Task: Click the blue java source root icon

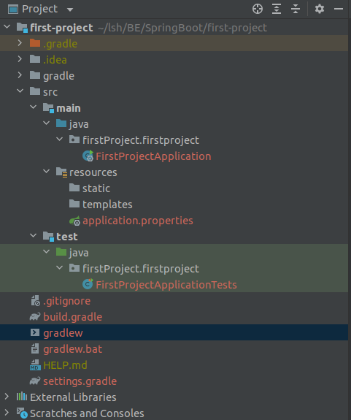Action: pyautogui.click(x=61, y=123)
